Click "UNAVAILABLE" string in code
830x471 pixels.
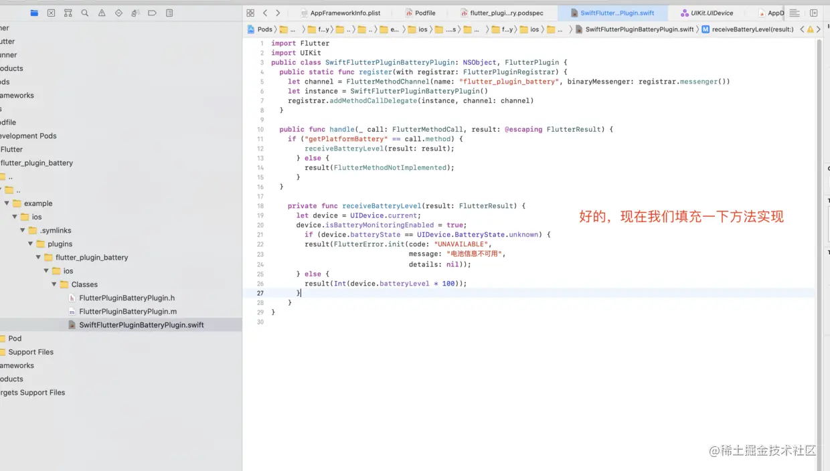pyautogui.click(x=461, y=244)
